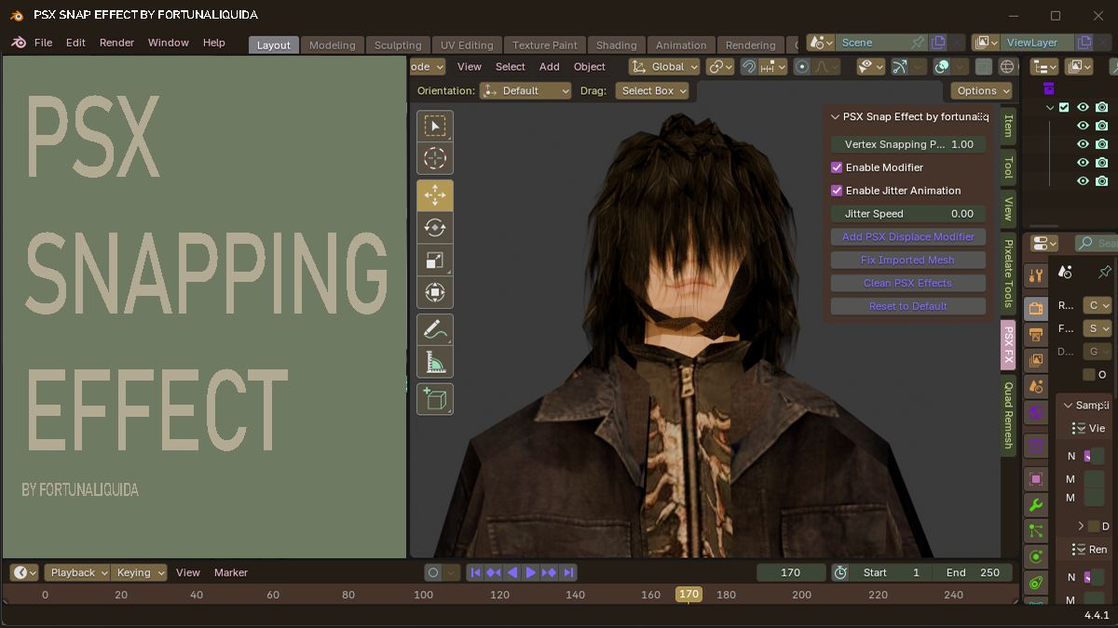This screenshot has width=1118, height=628.
Task: Open the Options dropdown
Action: (x=981, y=90)
